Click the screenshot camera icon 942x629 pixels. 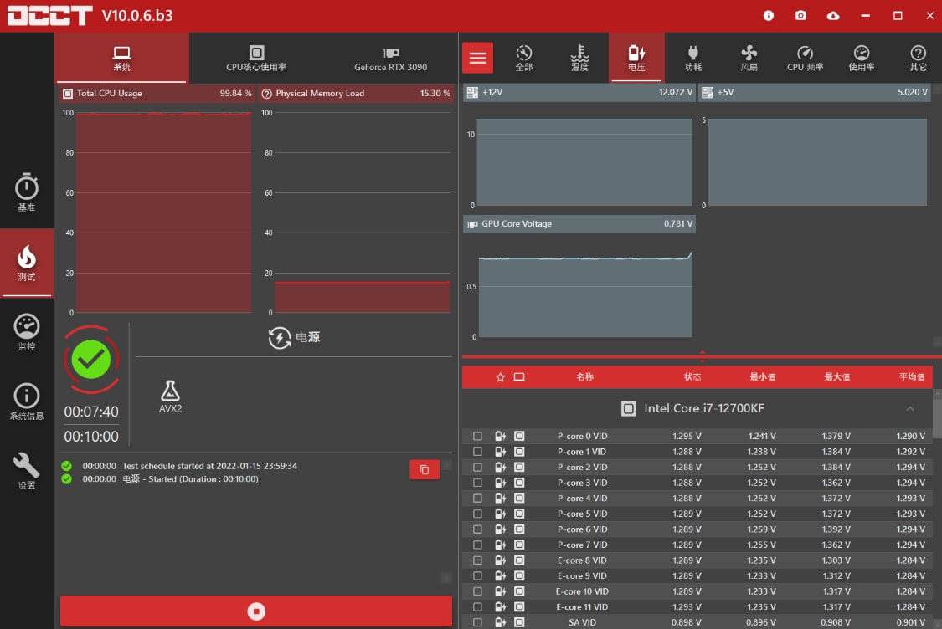coord(800,16)
